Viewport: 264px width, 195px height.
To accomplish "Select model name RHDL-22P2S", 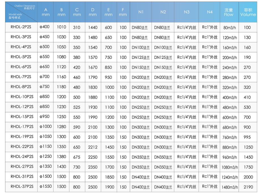I will 22,146.
